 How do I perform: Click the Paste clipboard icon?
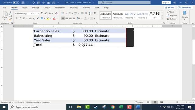[5, 13]
